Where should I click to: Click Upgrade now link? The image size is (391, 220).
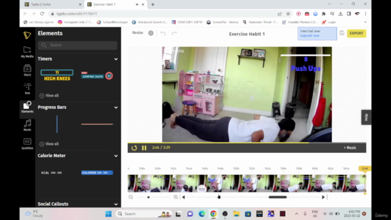point(310,35)
